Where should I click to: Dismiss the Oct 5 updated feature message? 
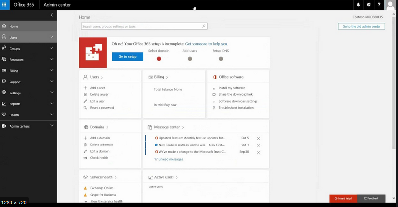point(258,138)
